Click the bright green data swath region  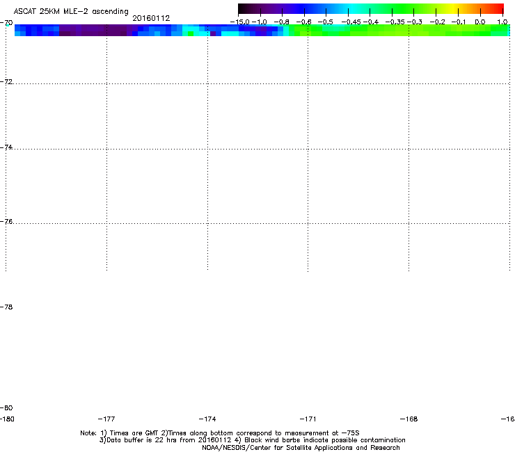399,30
